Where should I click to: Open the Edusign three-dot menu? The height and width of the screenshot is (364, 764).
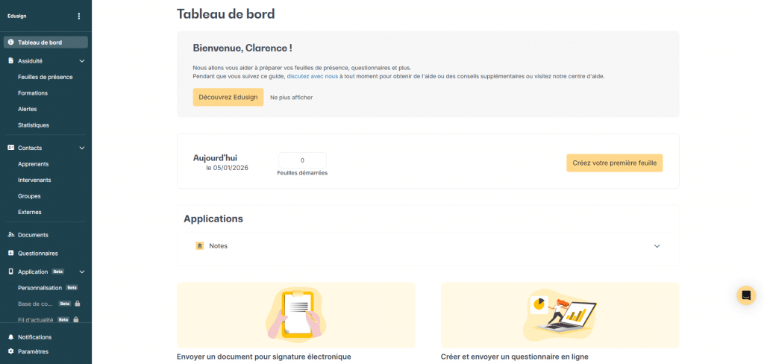pos(79,16)
